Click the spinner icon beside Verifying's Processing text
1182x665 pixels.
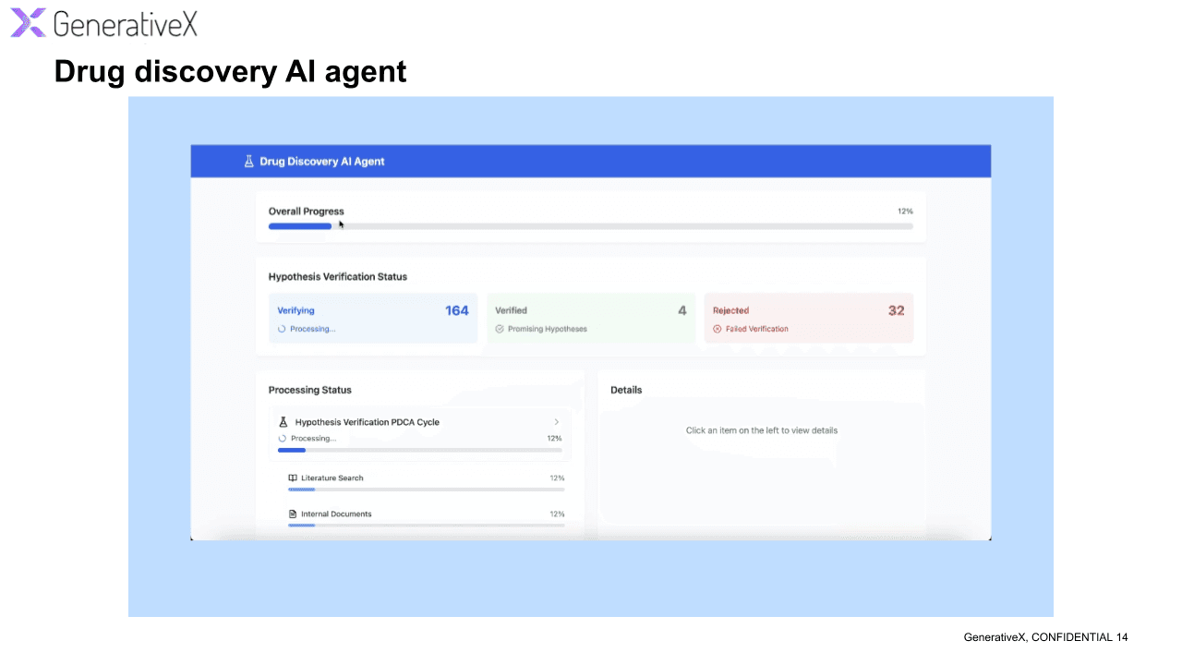tap(282, 329)
